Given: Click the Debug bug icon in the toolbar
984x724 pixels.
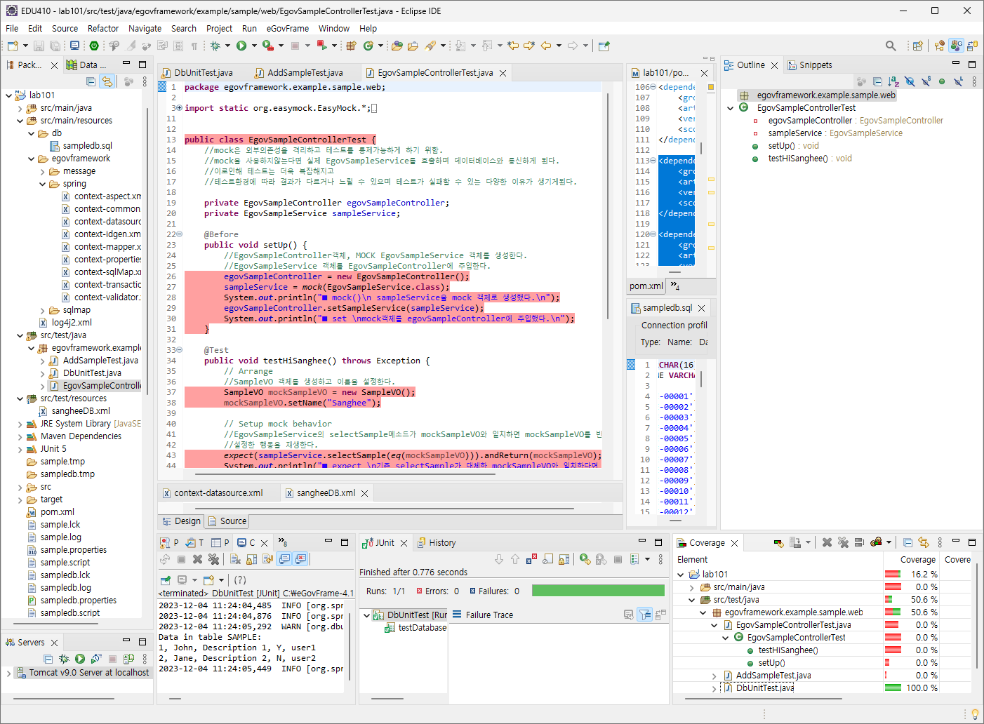Looking at the screenshot, I should click(x=215, y=46).
